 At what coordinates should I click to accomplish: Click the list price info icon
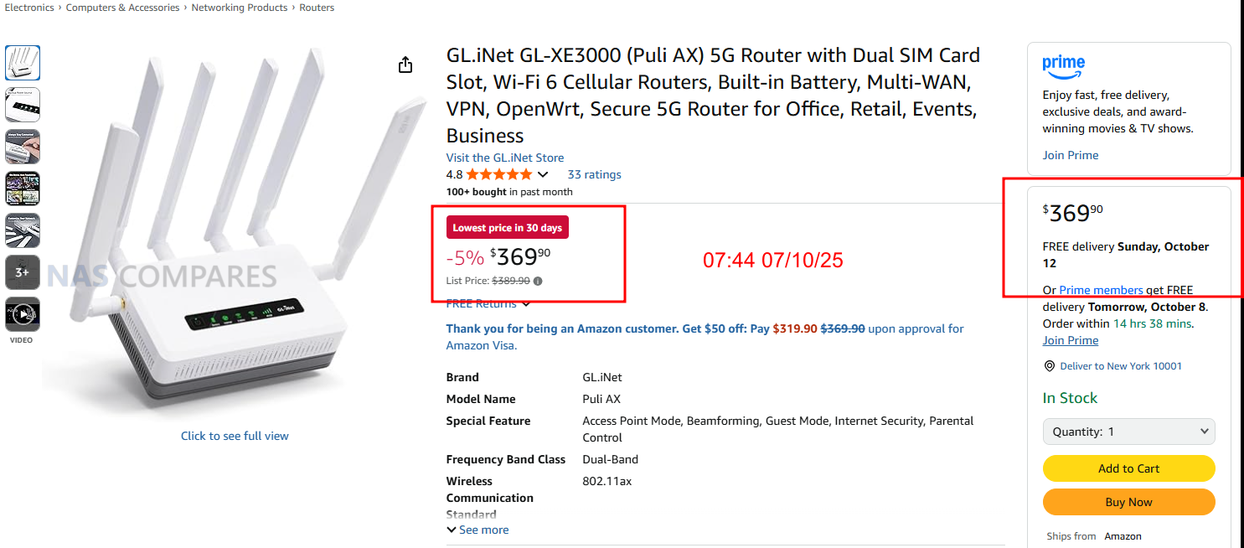538,282
